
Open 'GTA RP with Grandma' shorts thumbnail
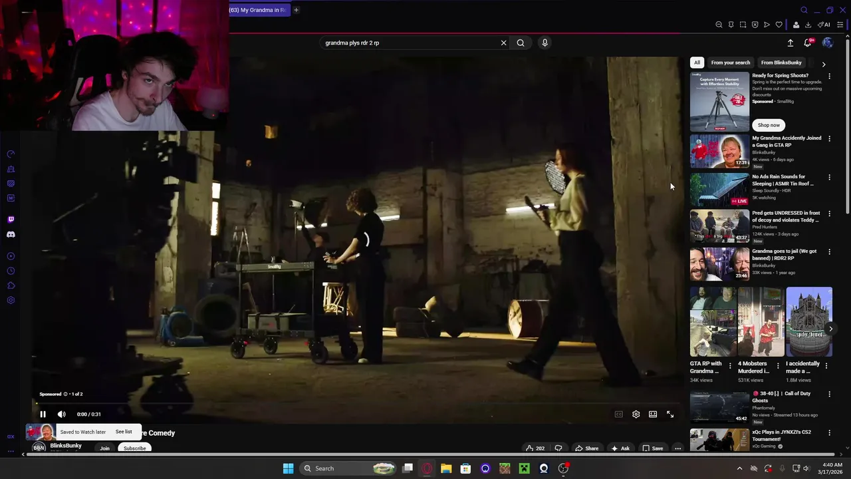[x=713, y=322]
